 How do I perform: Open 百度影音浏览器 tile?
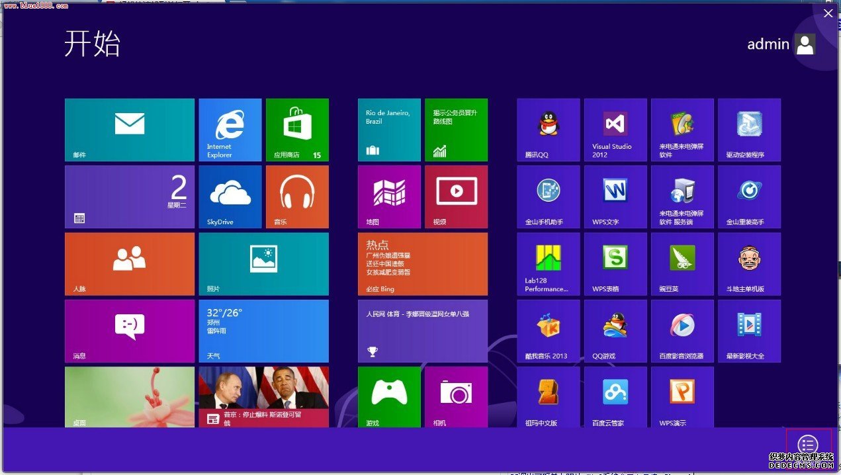coord(682,331)
